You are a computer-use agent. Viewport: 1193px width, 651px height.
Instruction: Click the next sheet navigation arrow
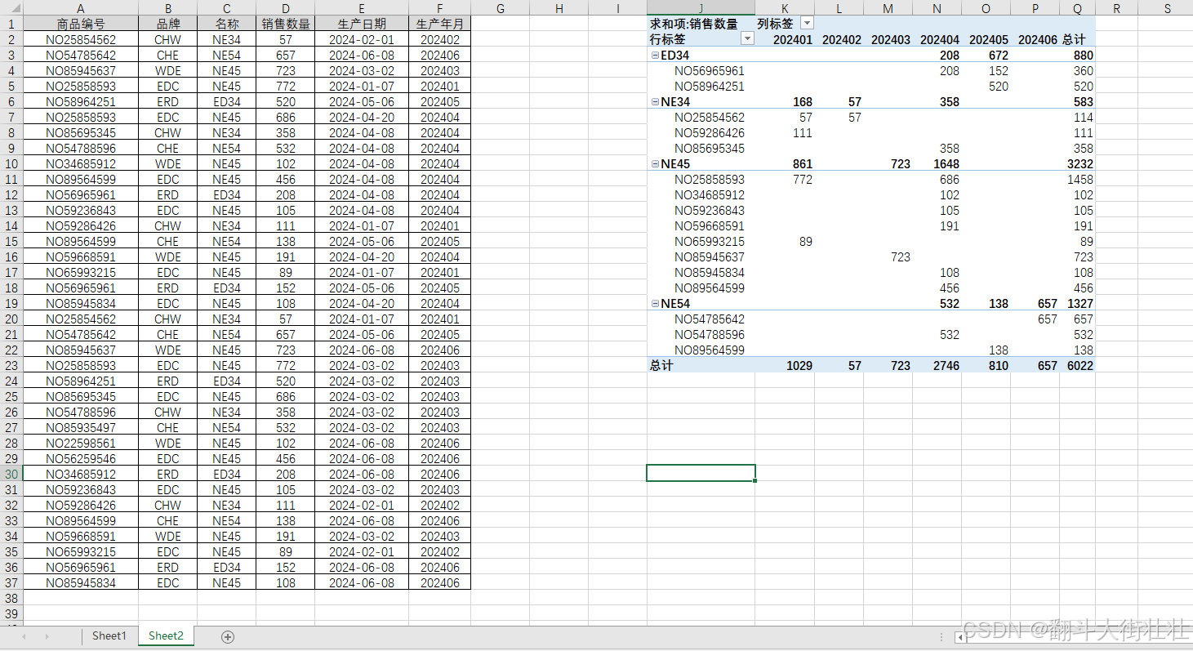[x=47, y=636]
